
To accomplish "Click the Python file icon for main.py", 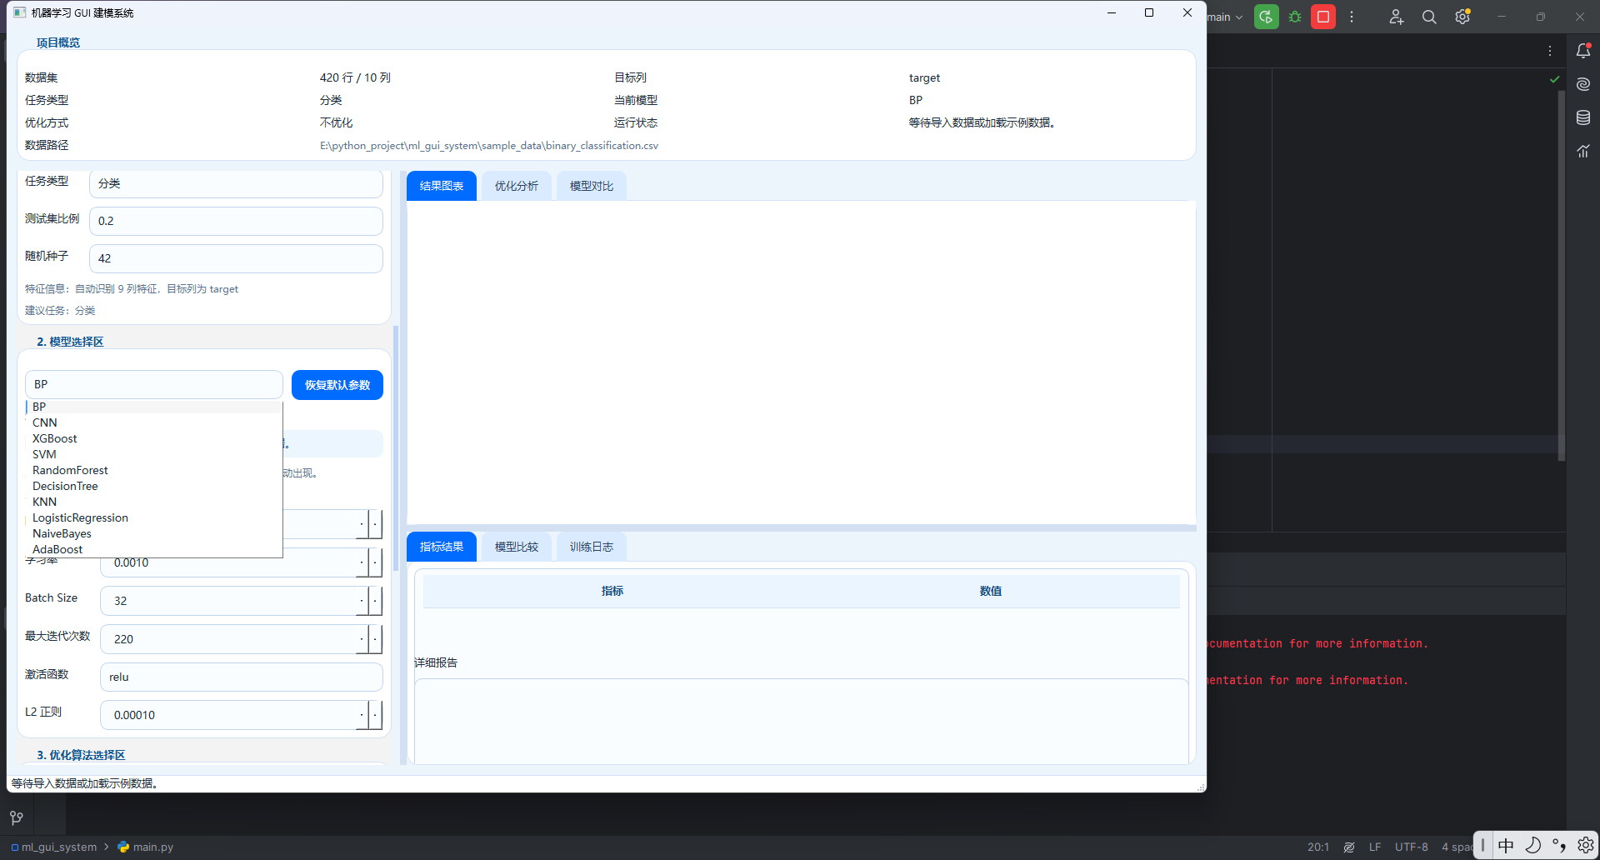I will pos(123,847).
